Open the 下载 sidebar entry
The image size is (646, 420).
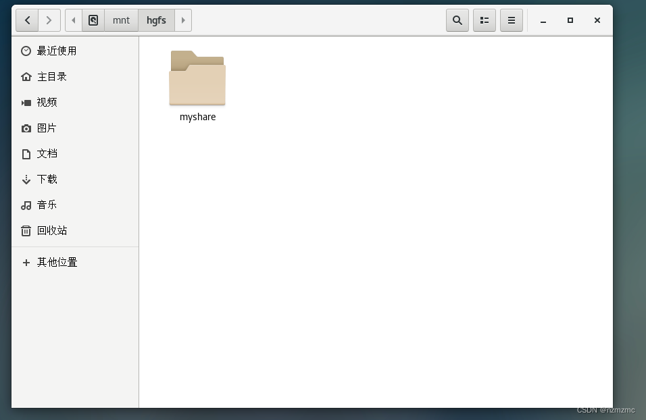point(75,179)
